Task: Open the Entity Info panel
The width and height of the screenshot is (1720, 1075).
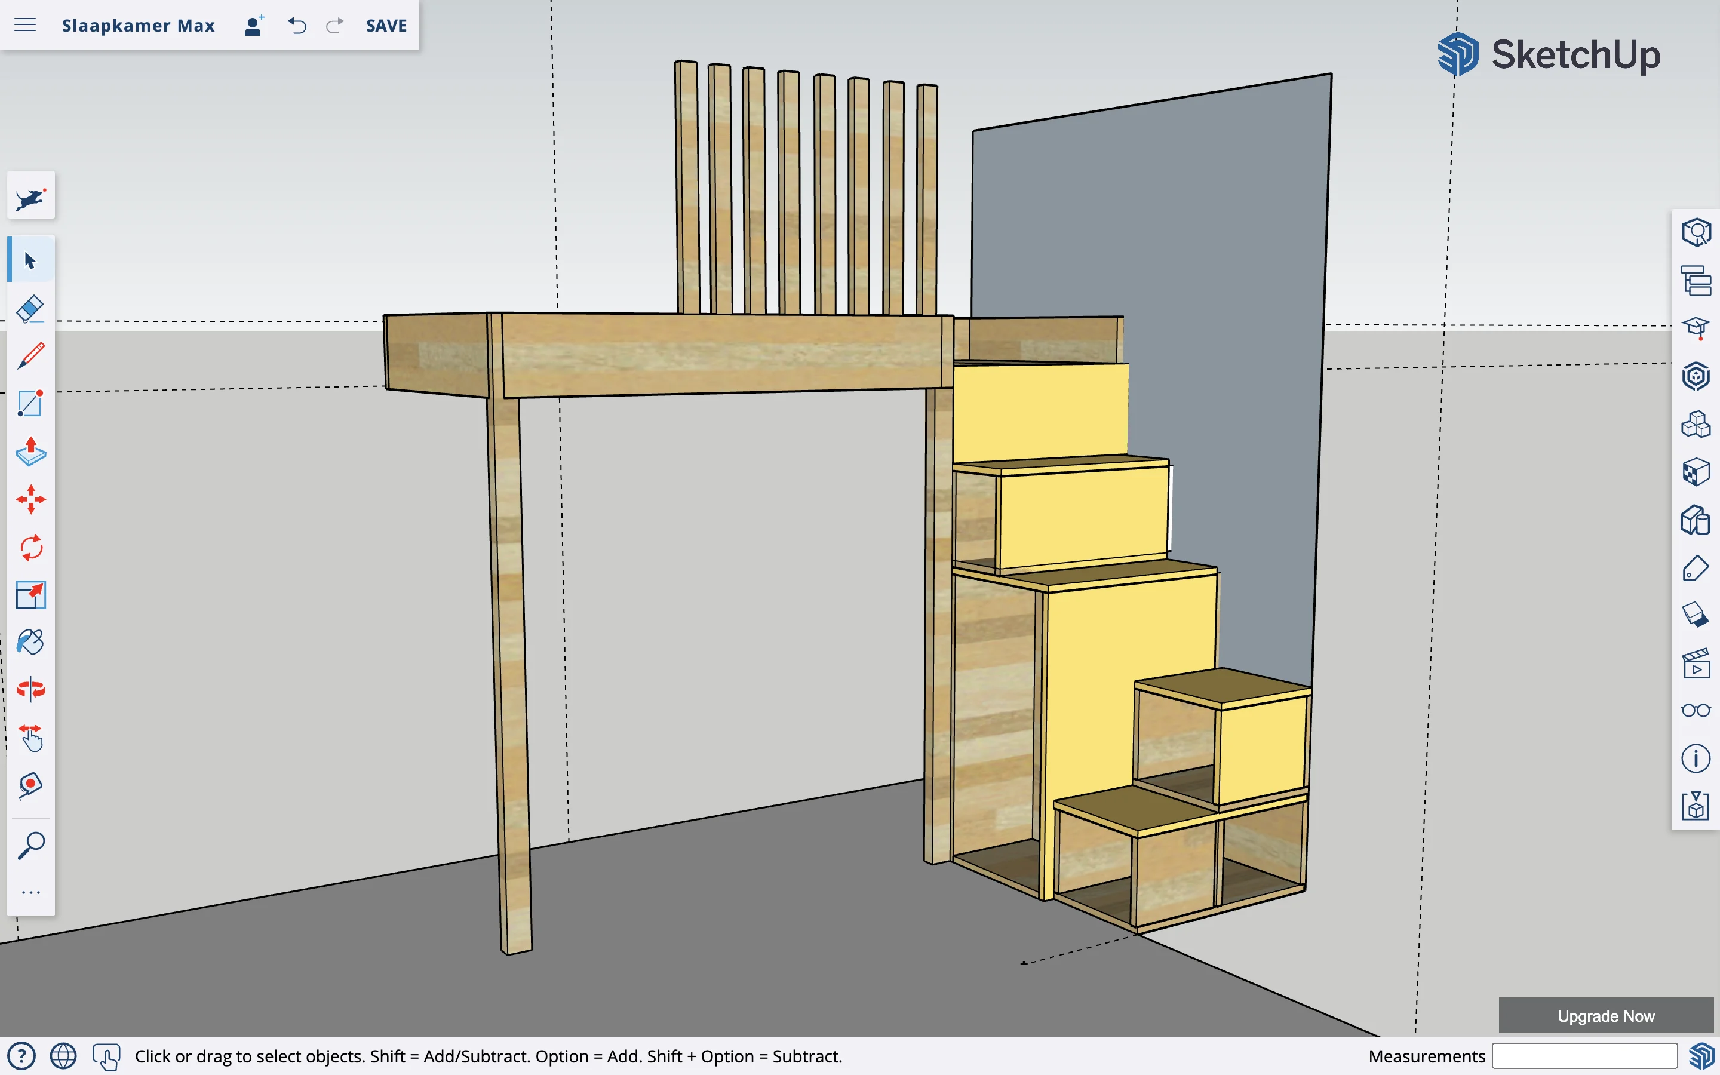Action: (x=1696, y=232)
